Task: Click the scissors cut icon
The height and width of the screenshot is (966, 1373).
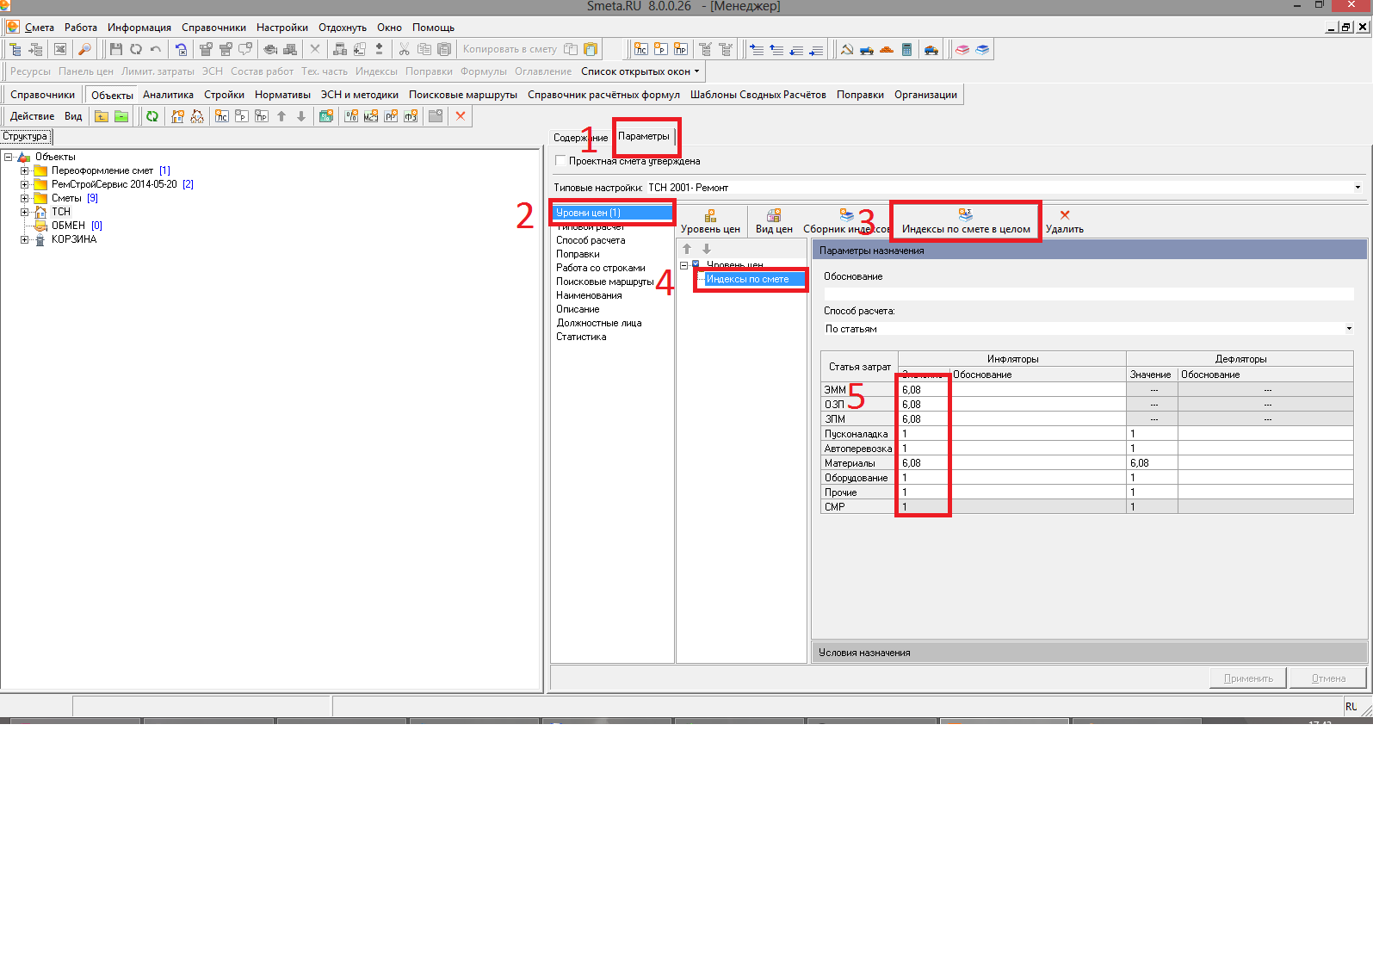Action: coord(404,49)
